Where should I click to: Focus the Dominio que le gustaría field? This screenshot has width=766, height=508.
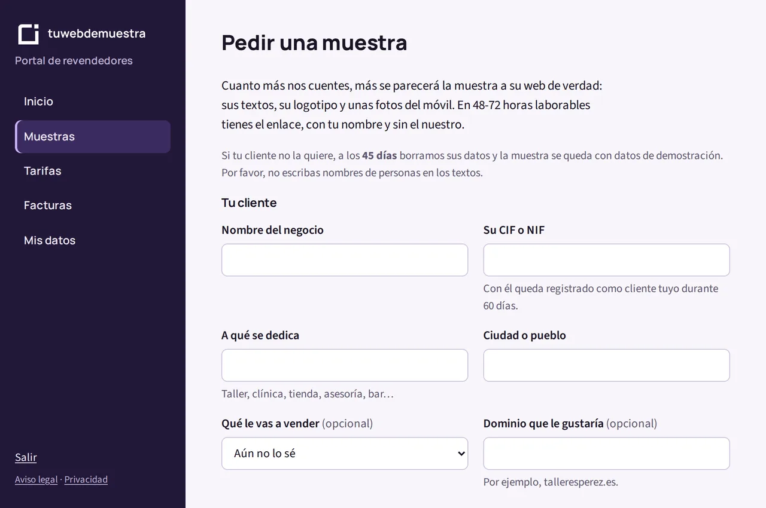(x=607, y=454)
